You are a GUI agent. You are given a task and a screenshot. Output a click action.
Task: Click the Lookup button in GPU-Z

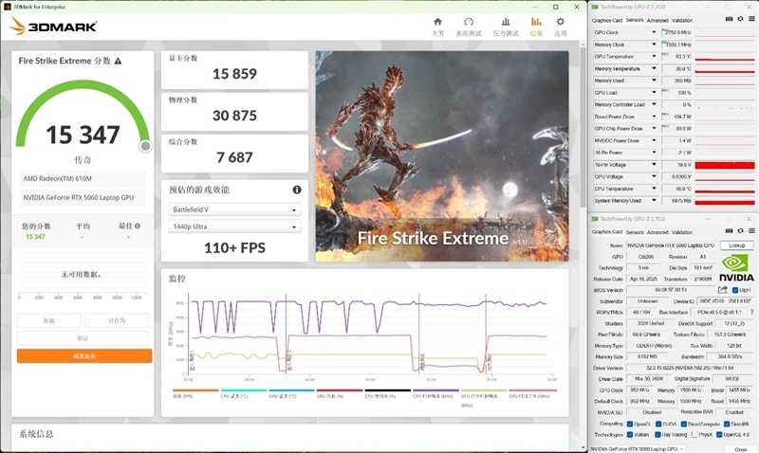point(736,245)
